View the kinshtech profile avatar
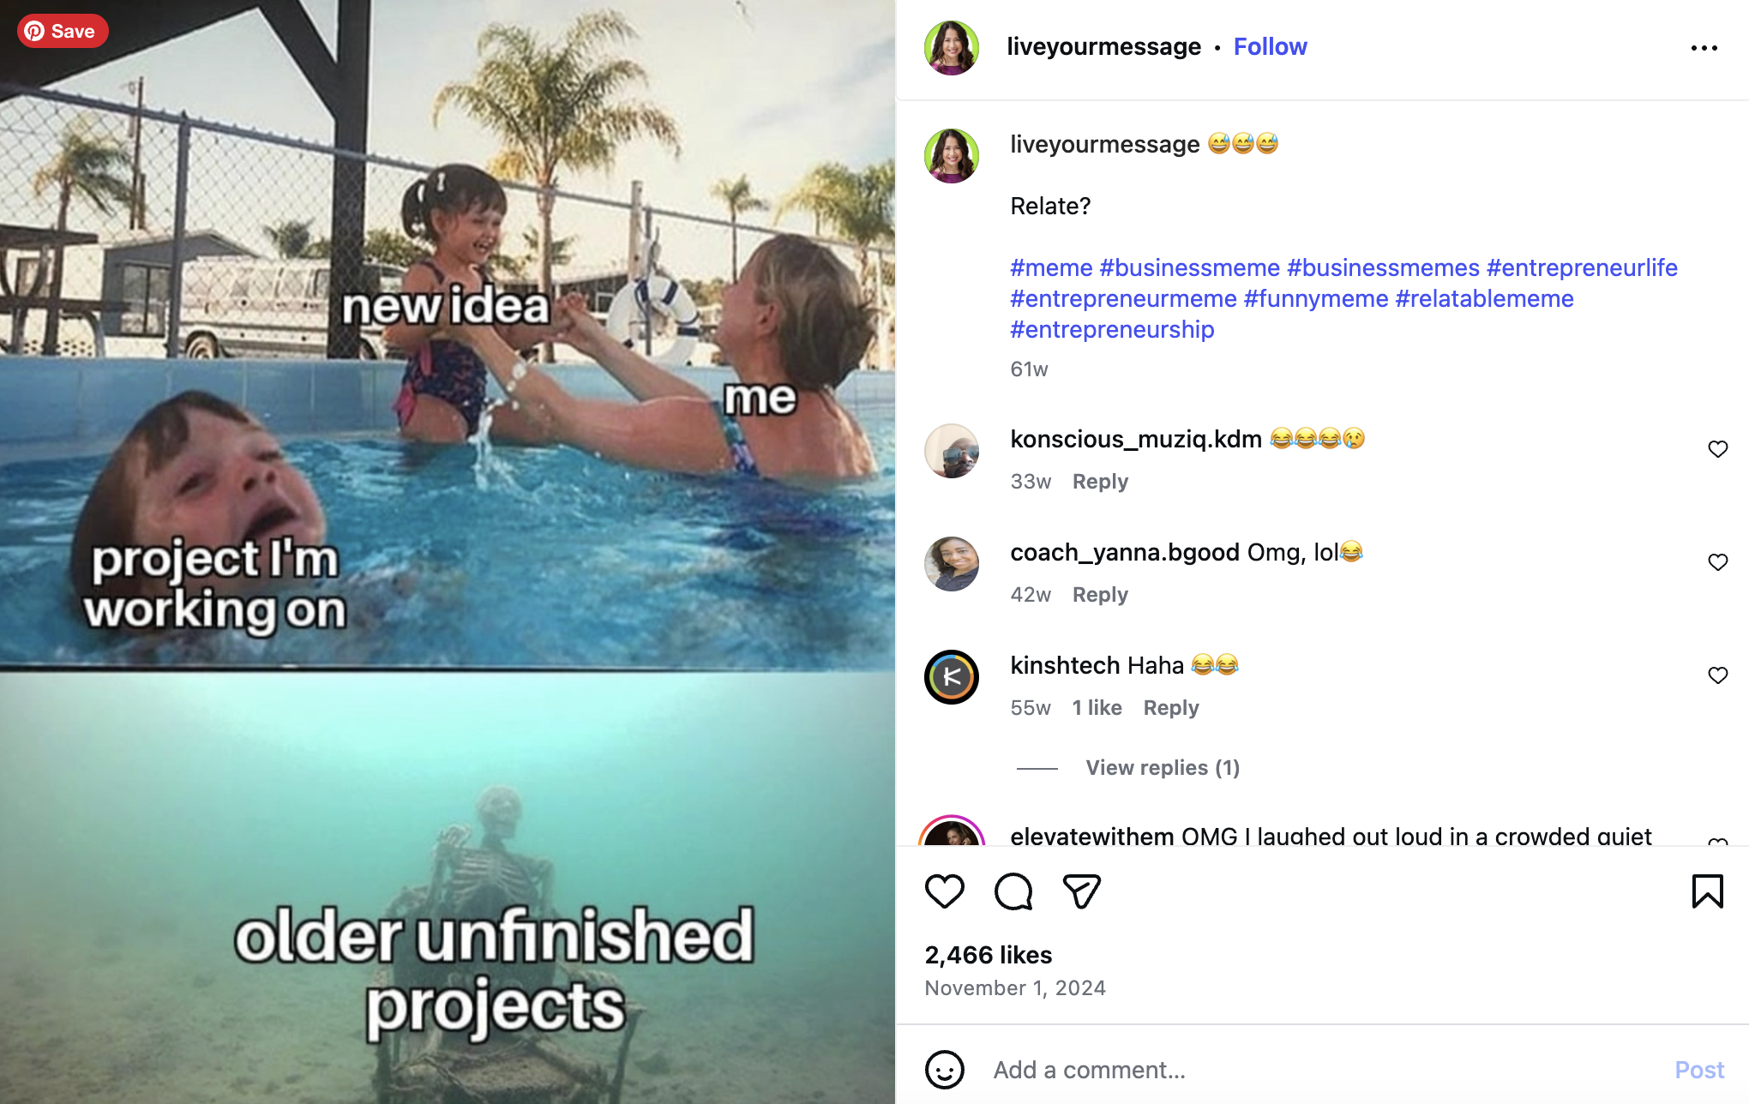Image resolution: width=1749 pixels, height=1104 pixels. point(952,677)
